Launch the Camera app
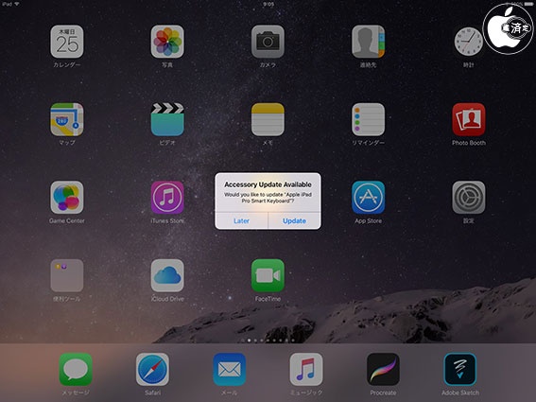 268,42
